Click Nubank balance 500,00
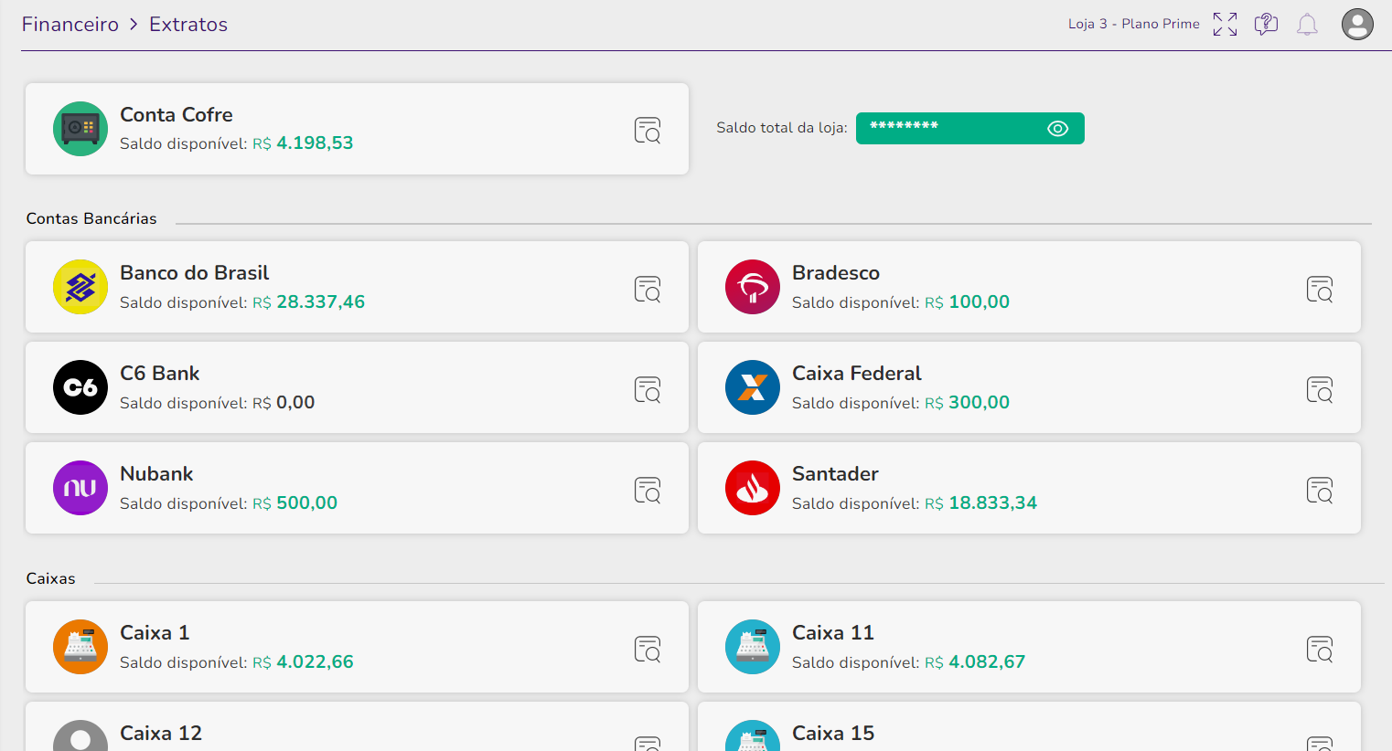This screenshot has width=1392, height=751. (x=307, y=502)
